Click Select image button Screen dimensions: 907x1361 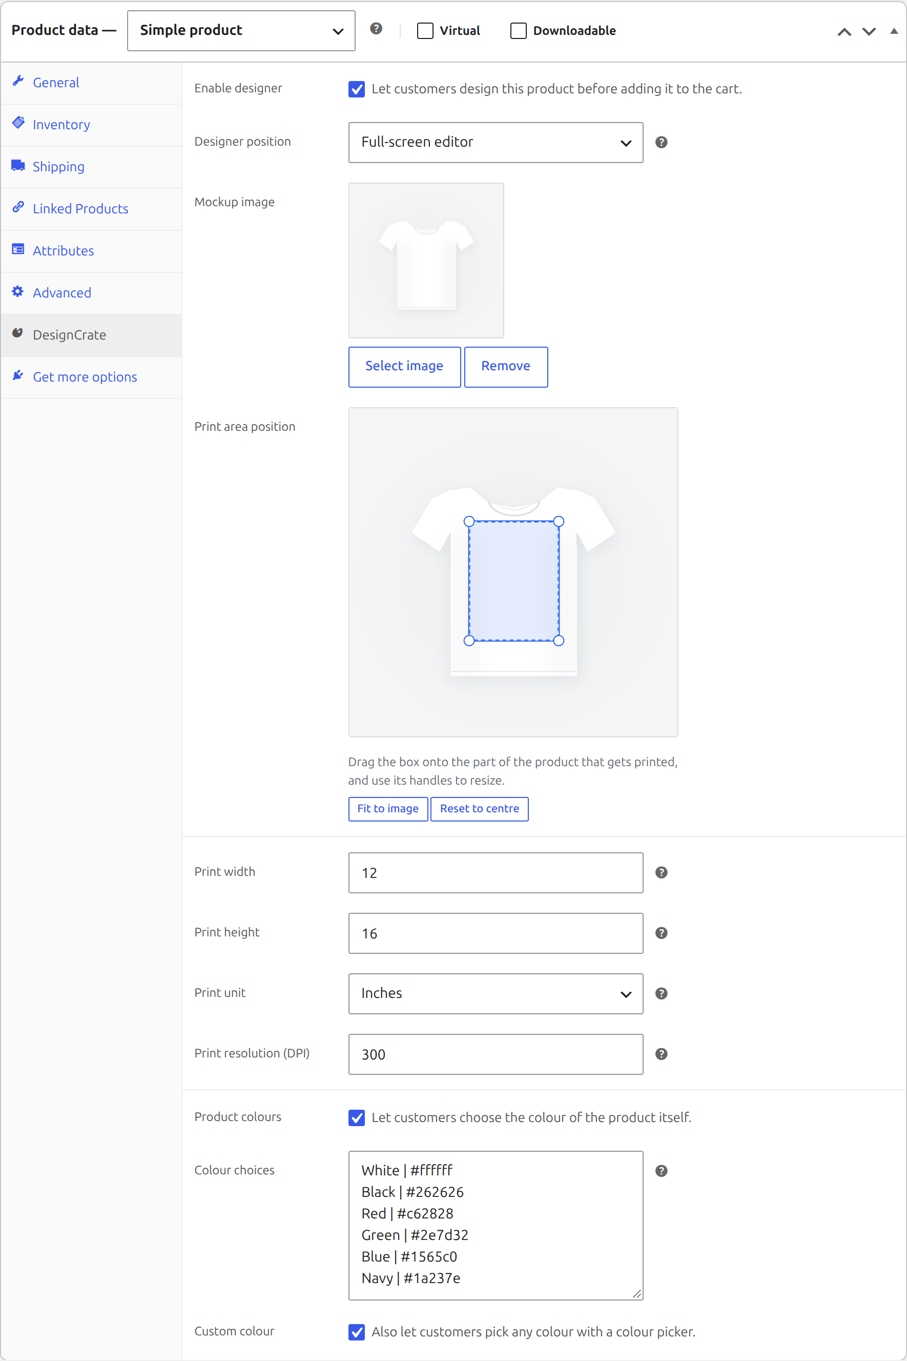point(404,367)
